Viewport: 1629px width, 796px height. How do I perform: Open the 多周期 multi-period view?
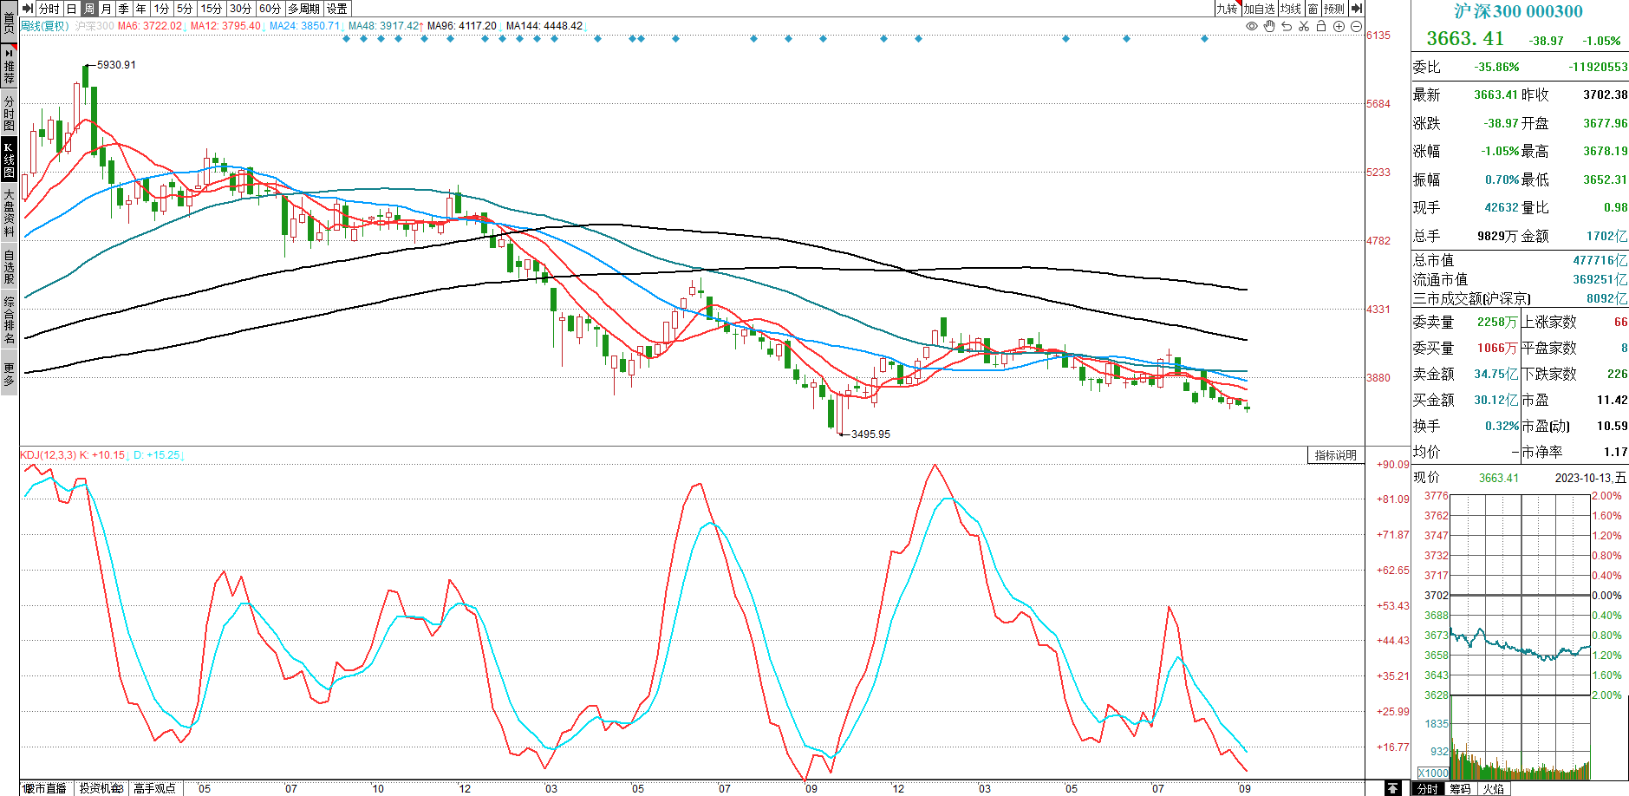pos(304,9)
